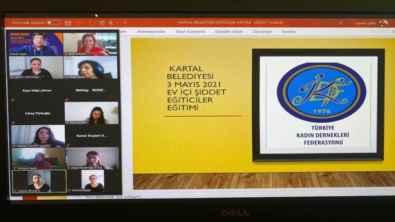Select Fatoş Türkoğlu participant tile

tap(37, 113)
